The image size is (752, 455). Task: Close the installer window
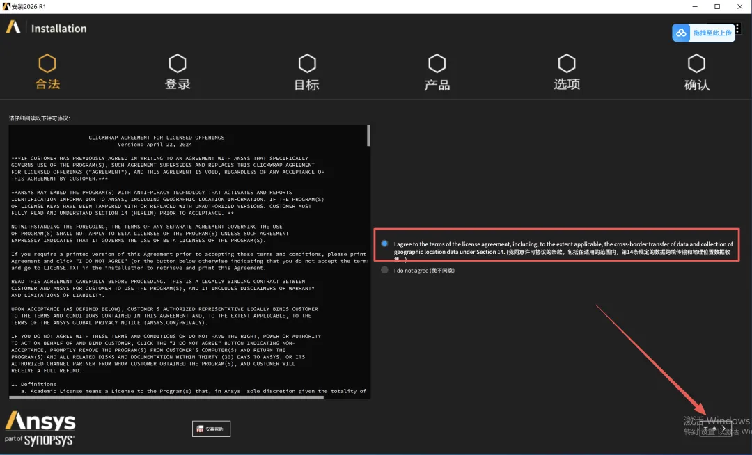click(x=739, y=7)
